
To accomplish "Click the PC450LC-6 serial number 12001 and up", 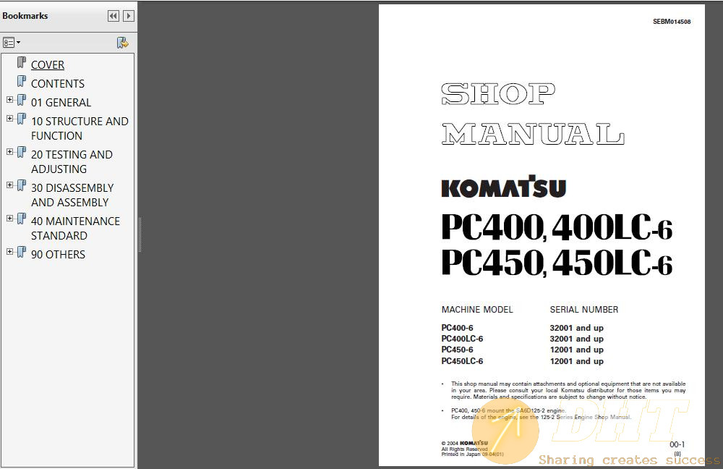I will click(x=576, y=361).
